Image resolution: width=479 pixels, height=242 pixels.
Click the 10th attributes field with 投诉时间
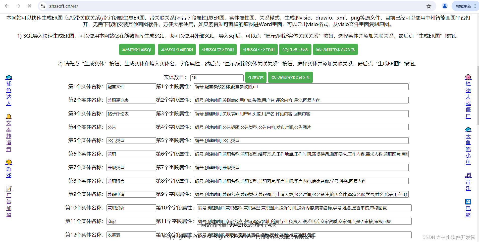click(304, 208)
